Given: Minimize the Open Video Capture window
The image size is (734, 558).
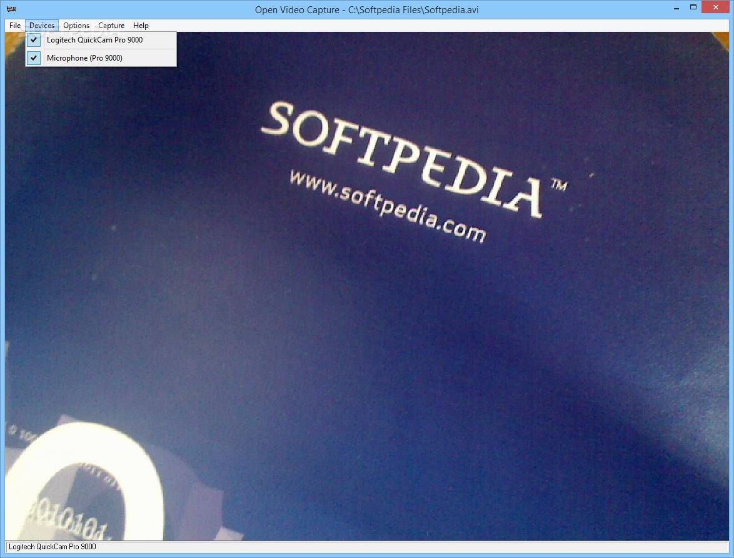Looking at the screenshot, I should (676, 7).
